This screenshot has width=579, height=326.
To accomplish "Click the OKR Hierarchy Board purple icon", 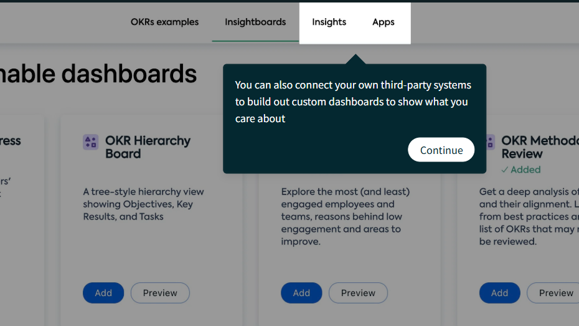I will tap(90, 142).
